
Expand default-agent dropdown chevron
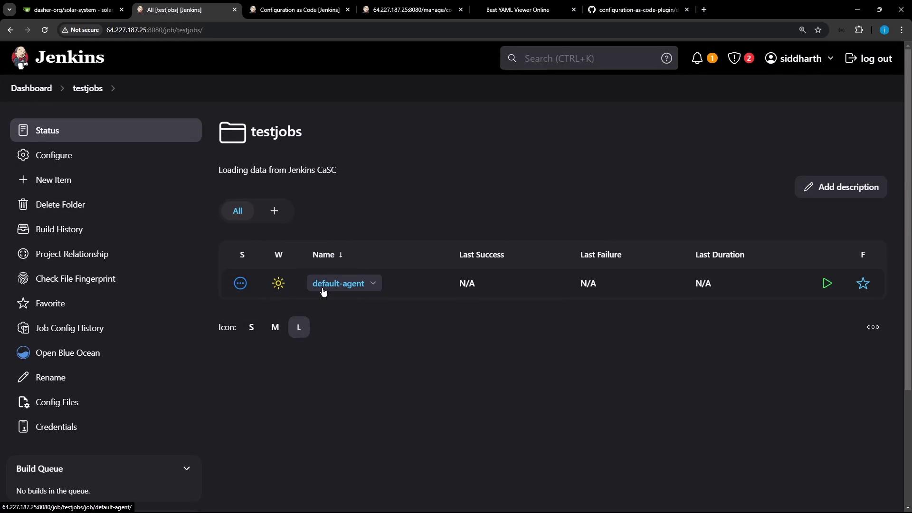[x=373, y=283]
